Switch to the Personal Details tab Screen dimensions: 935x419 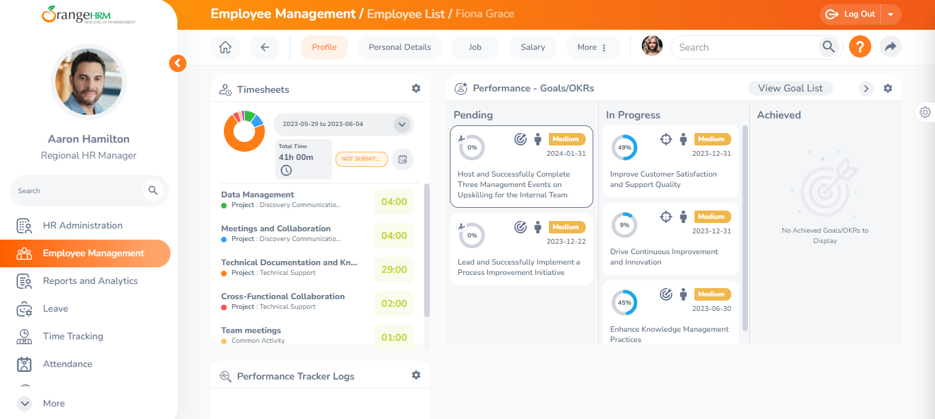399,46
